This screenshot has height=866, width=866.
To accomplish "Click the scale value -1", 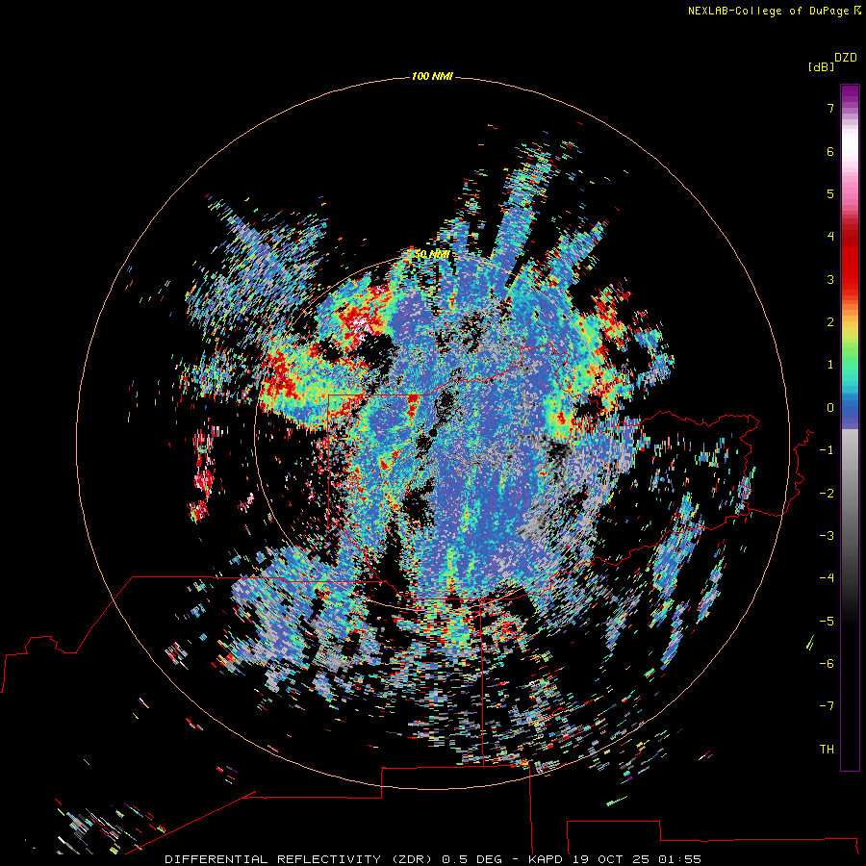I will pyautogui.click(x=827, y=450).
